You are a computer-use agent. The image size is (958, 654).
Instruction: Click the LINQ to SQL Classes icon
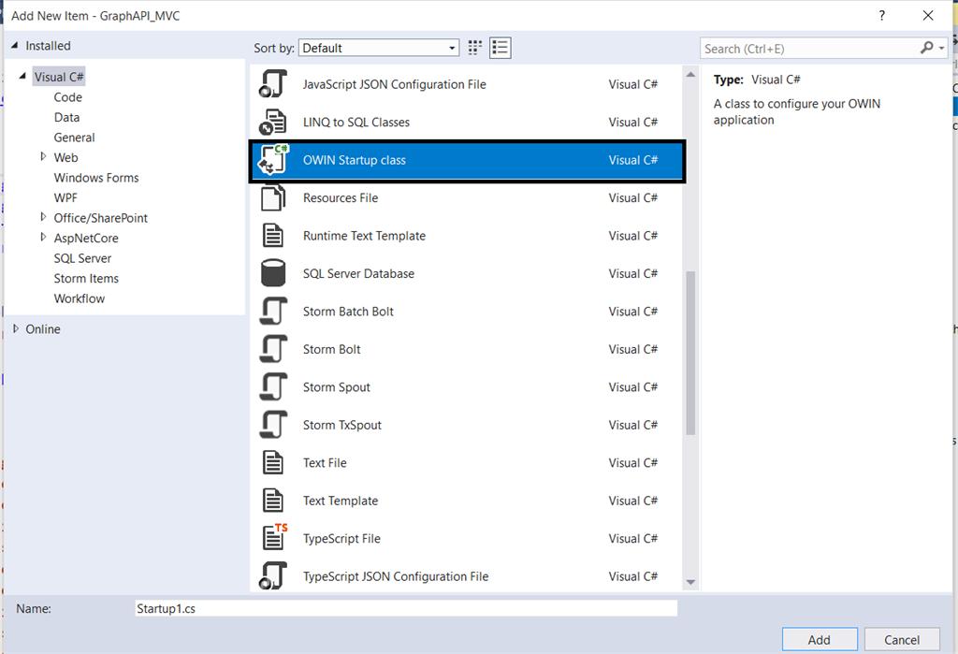(273, 122)
